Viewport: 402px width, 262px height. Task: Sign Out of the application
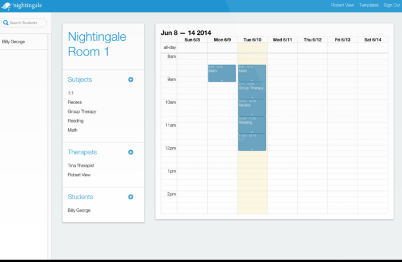[x=392, y=5]
